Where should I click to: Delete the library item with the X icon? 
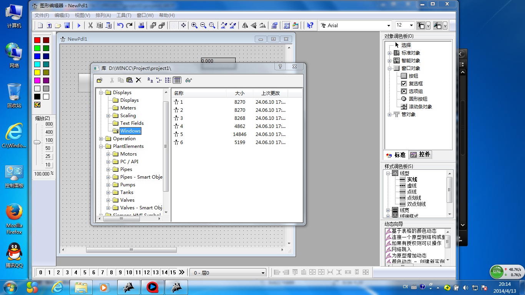(138, 80)
